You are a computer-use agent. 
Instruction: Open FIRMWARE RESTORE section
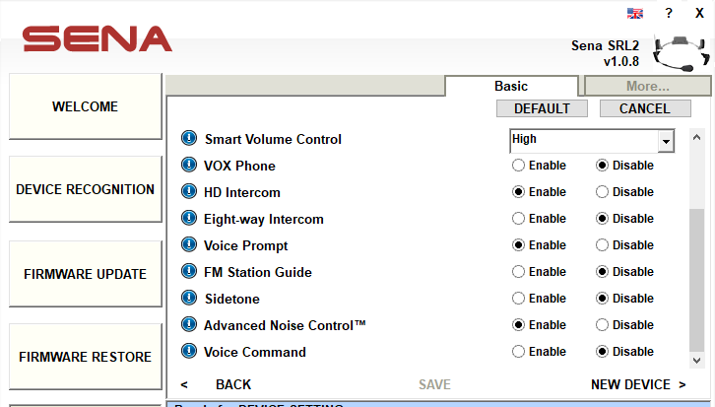pyautogui.click(x=86, y=357)
